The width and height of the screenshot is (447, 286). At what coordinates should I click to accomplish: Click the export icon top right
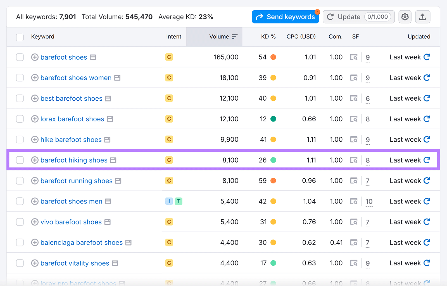pyautogui.click(x=422, y=17)
